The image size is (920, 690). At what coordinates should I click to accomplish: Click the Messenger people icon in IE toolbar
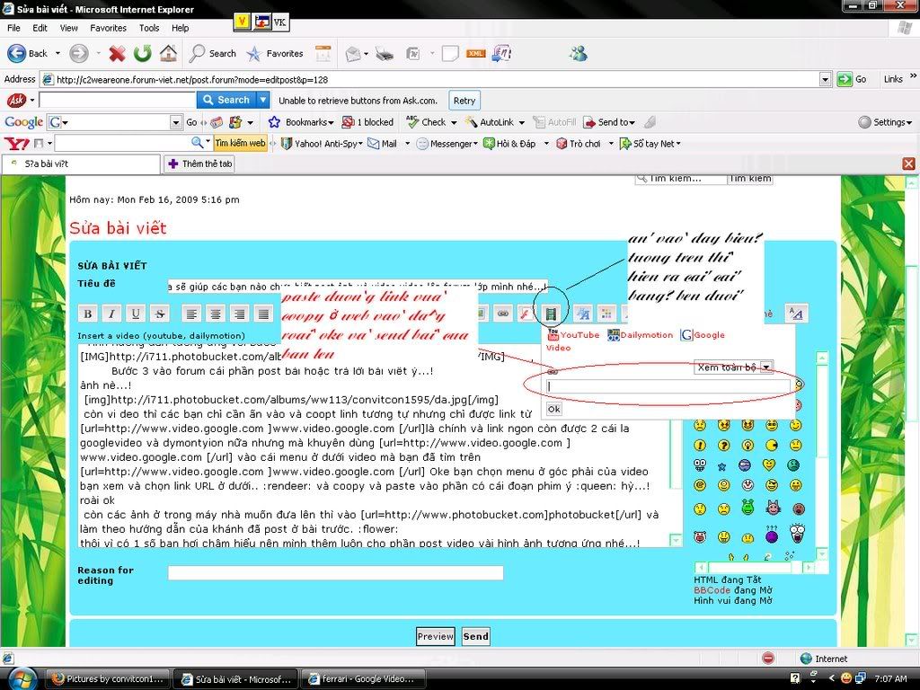579,53
